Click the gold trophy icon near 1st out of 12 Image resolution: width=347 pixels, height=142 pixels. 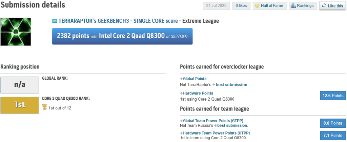coord(44,107)
